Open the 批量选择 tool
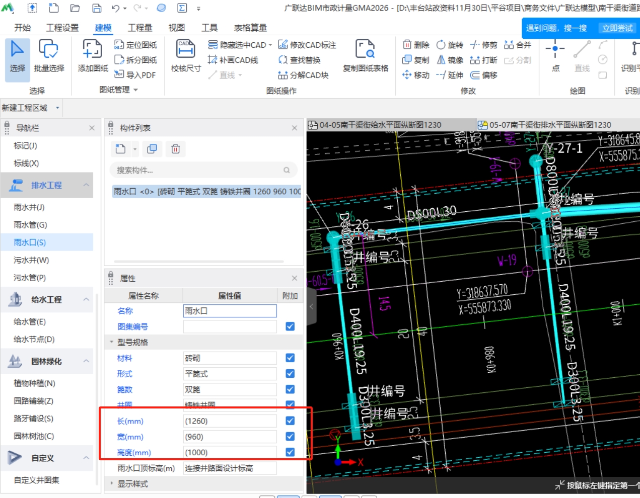 pos(49,56)
